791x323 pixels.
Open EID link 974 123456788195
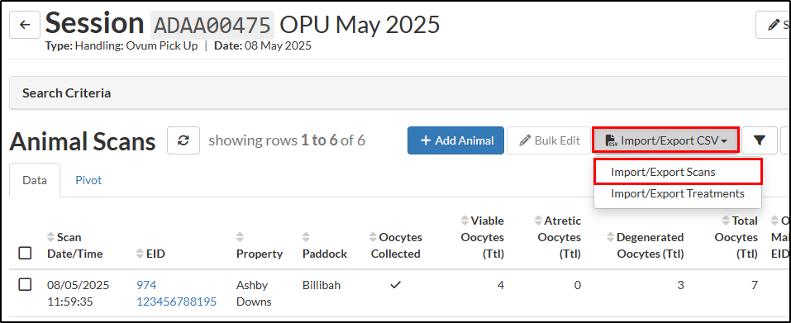[176, 293]
